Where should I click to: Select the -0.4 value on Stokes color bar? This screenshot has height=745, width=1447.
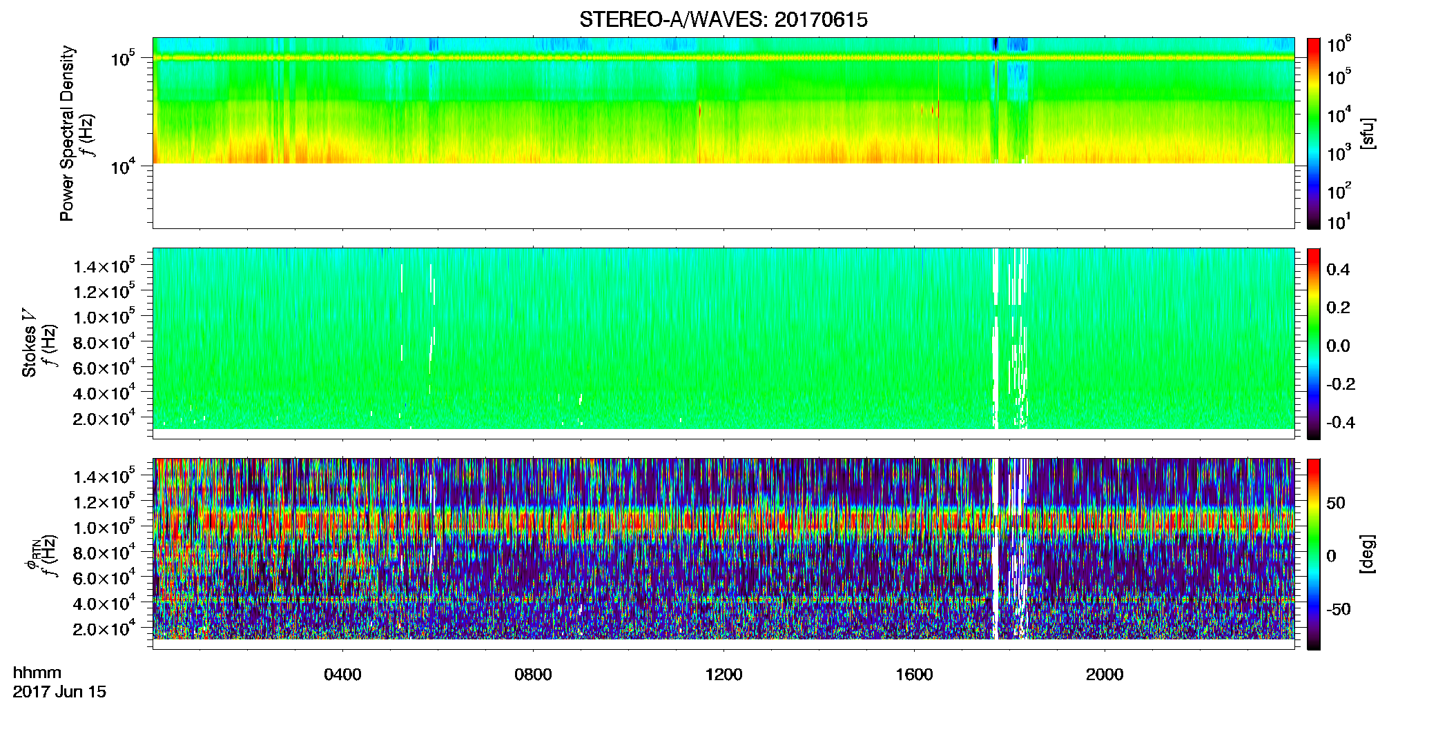point(1340,423)
